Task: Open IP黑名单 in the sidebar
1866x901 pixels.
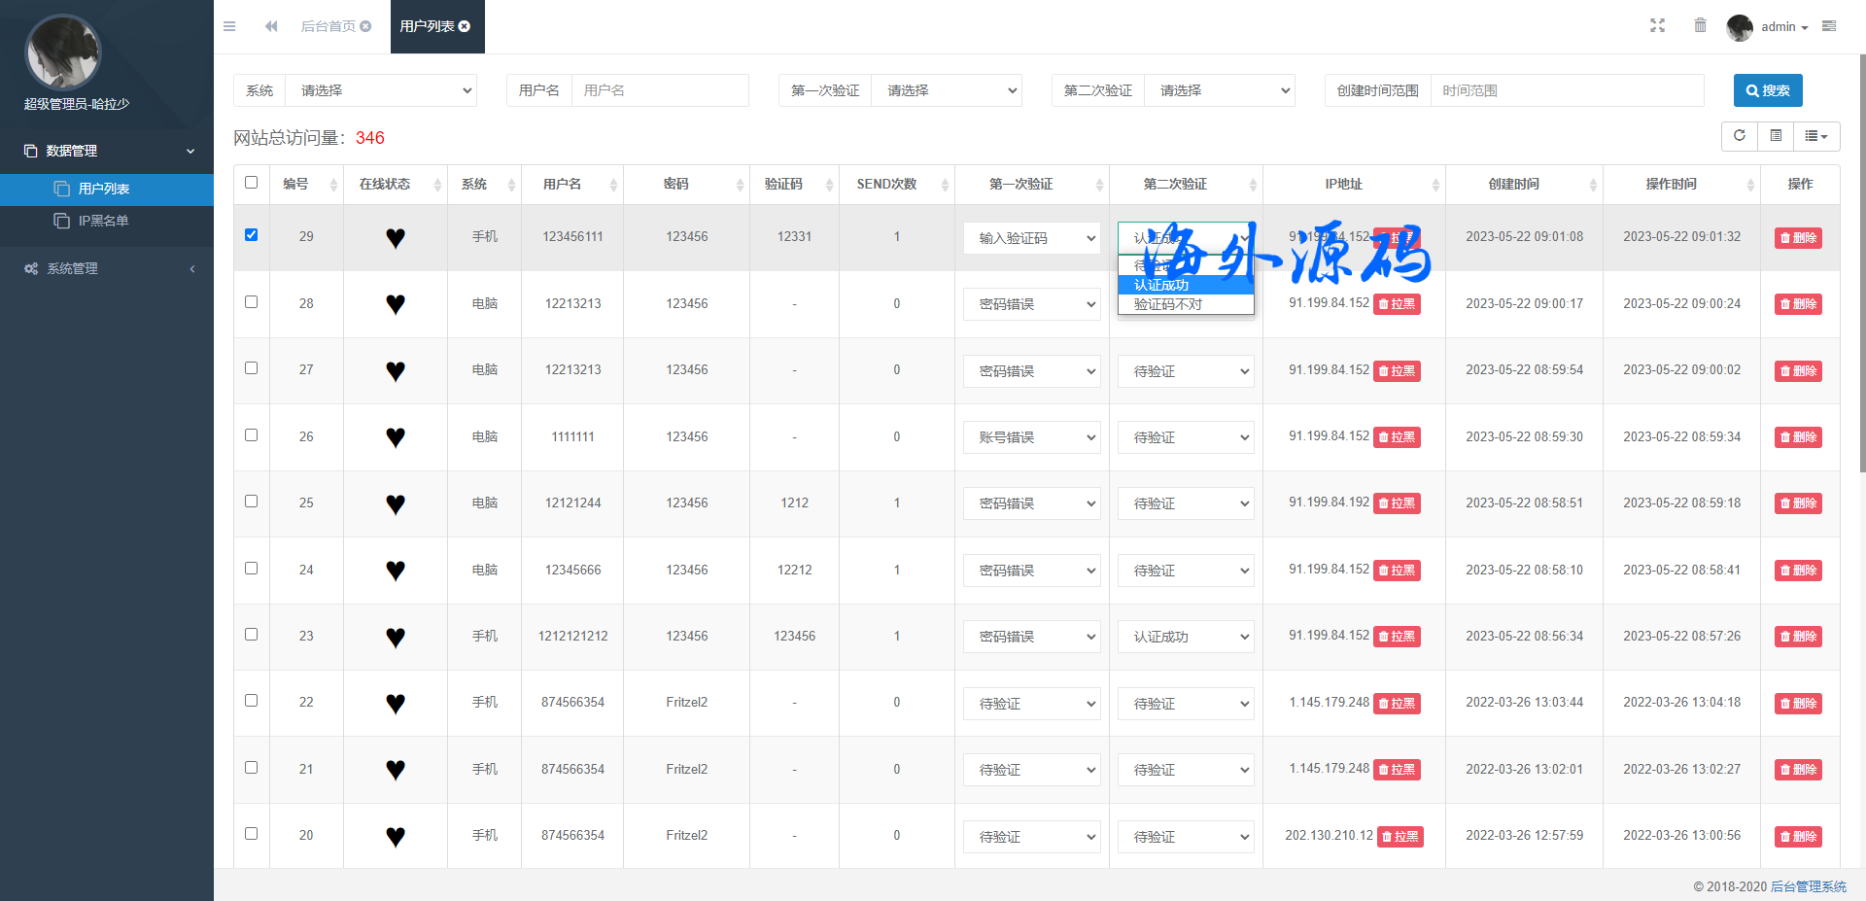Action: (103, 221)
